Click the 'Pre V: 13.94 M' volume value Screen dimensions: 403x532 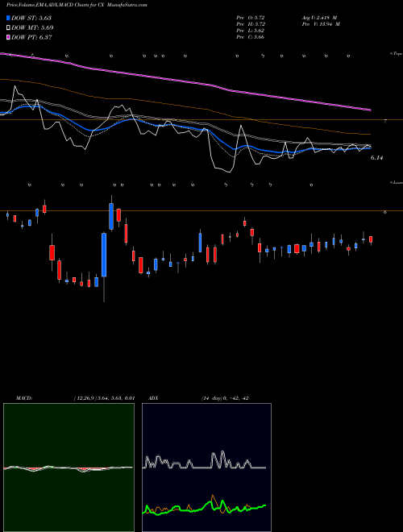(x=320, y=24)
